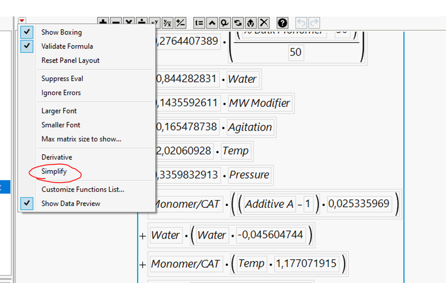Open the help question mark icon
The width and height of the screenshot is (446, 283).
point(282,23)
